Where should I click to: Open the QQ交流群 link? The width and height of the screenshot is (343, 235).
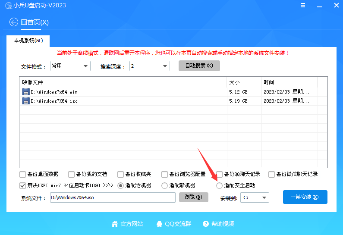178,224
